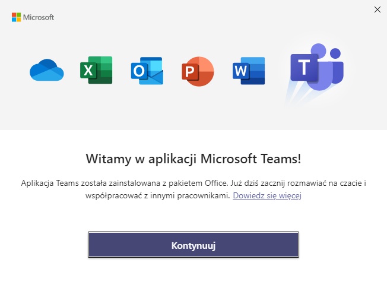Click the Outlook icon

[x=147, y=71]
